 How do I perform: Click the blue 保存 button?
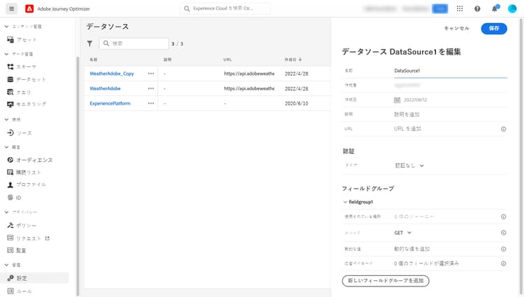click(x=494, y=29)
